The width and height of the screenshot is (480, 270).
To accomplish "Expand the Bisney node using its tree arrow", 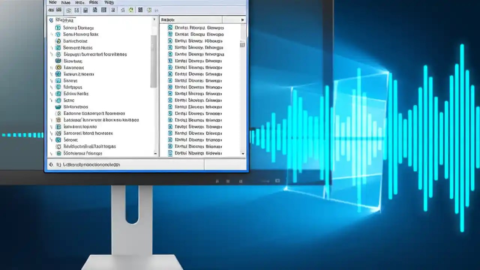I will pos(51,80).
